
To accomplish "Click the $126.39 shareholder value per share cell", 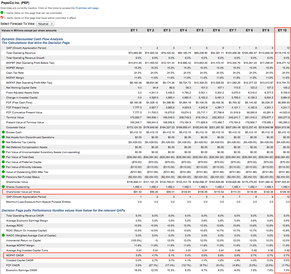I will pos(285,192).
